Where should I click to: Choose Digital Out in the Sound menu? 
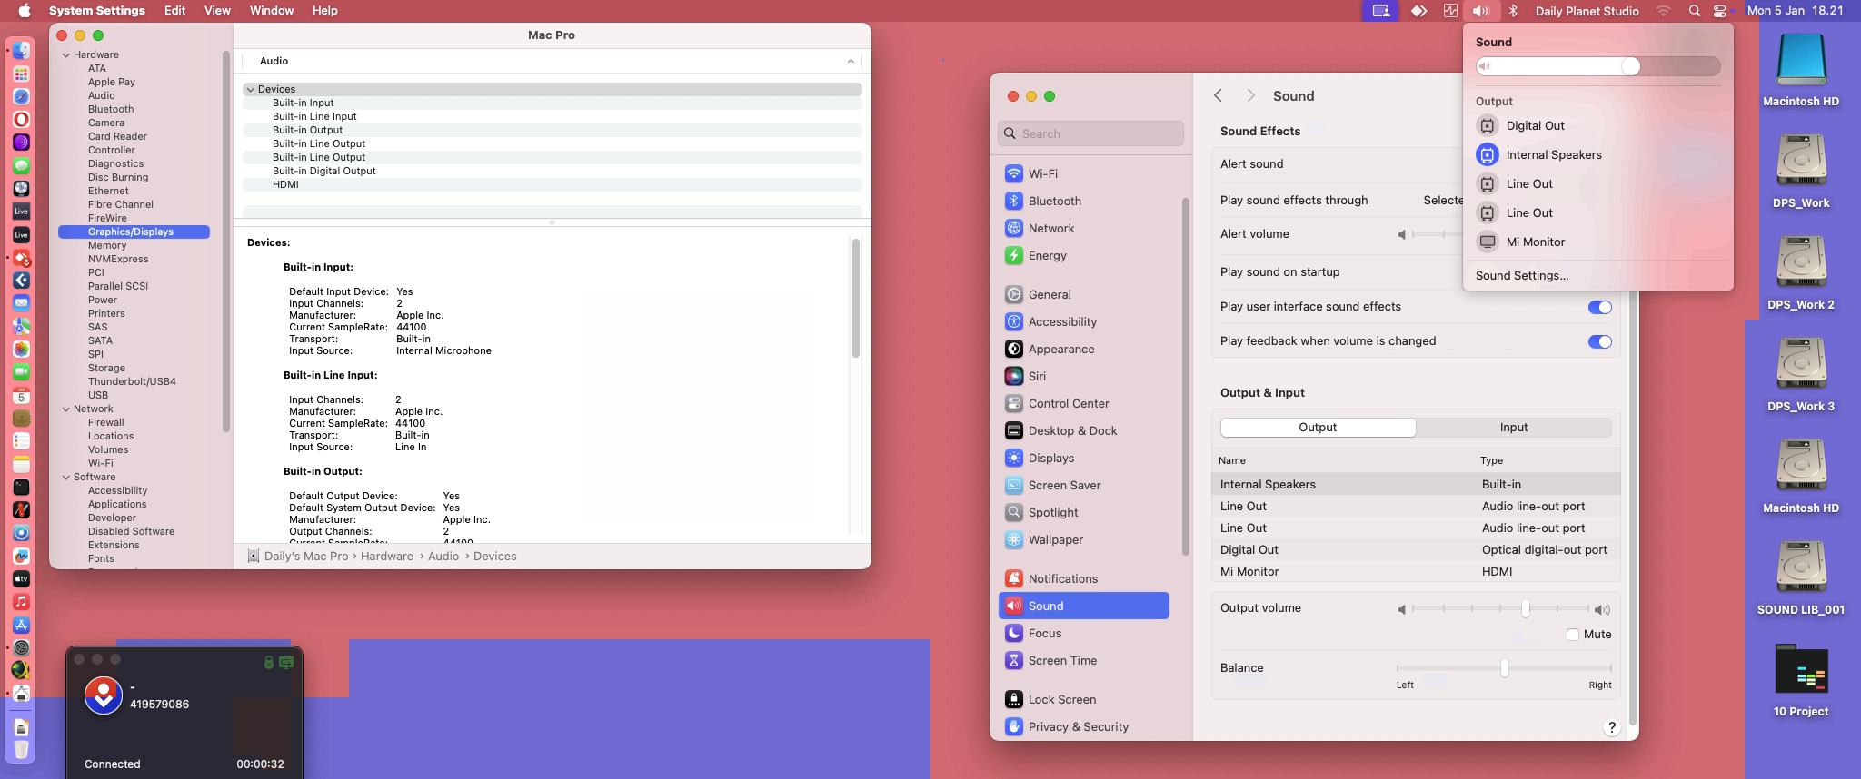click(x=1597, y=125)
